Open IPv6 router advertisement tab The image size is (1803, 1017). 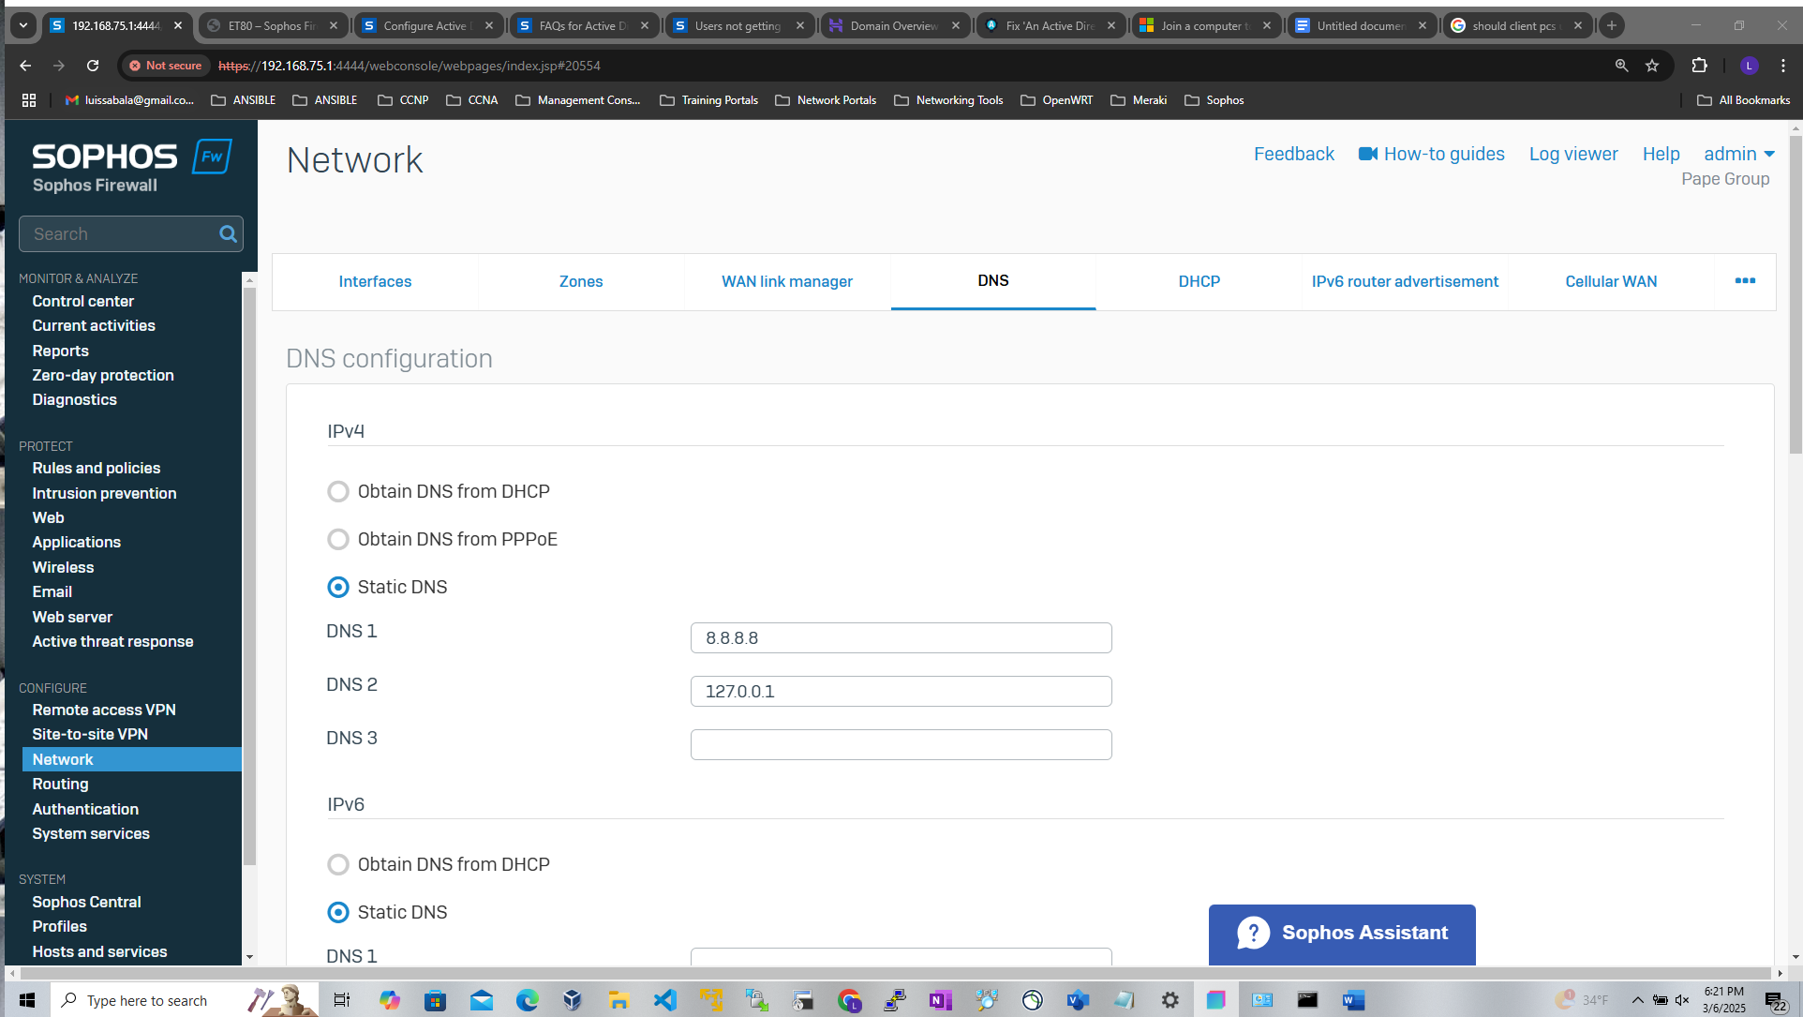coord(1405,281)
